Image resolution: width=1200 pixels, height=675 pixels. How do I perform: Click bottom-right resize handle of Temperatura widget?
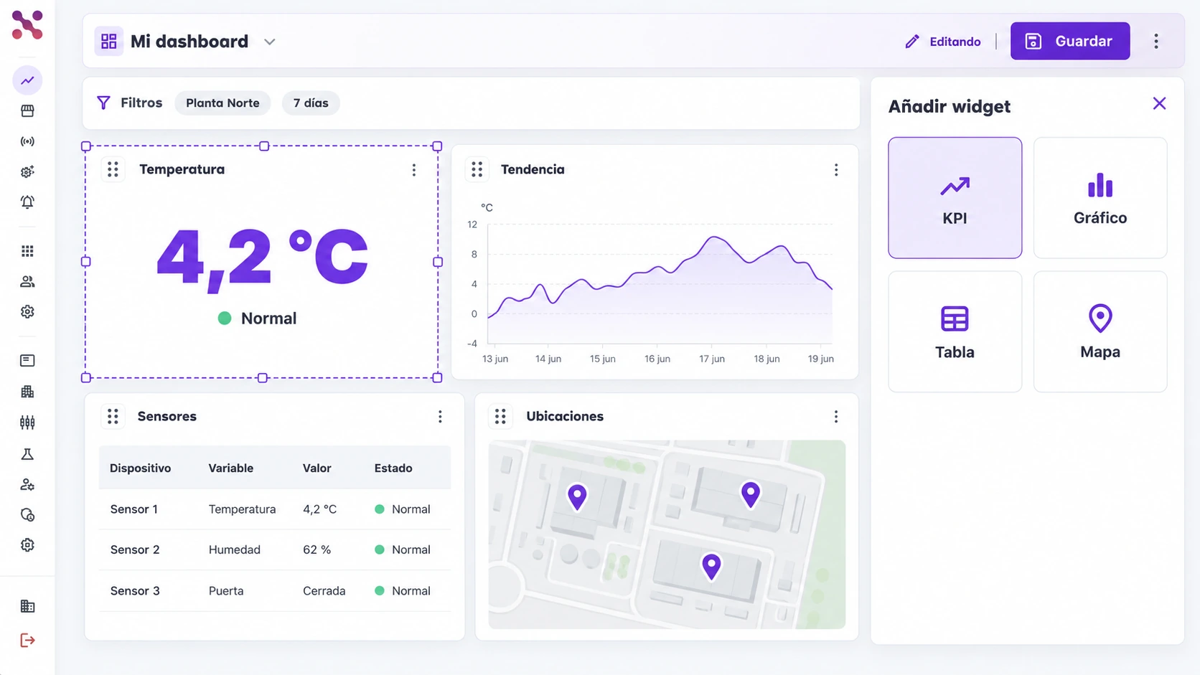click(x=437, y=377)
